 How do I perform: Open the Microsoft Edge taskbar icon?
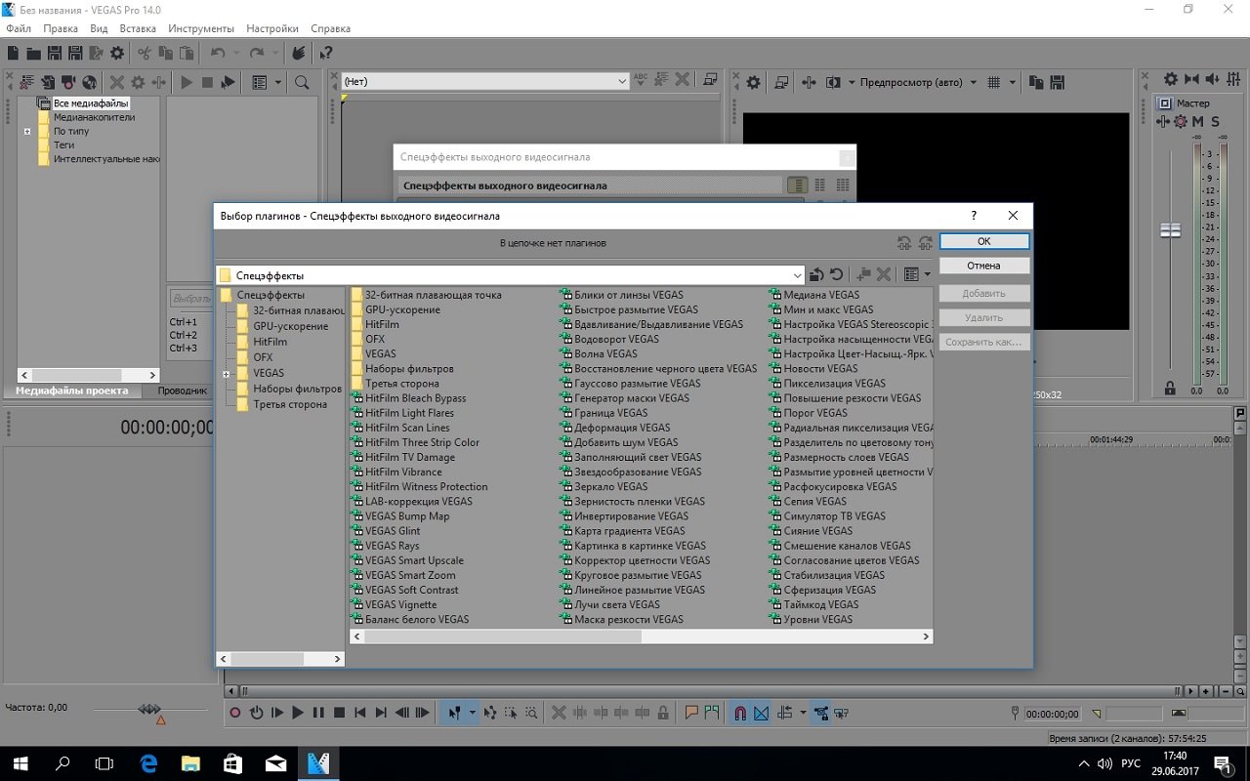[x=148, y=762]
